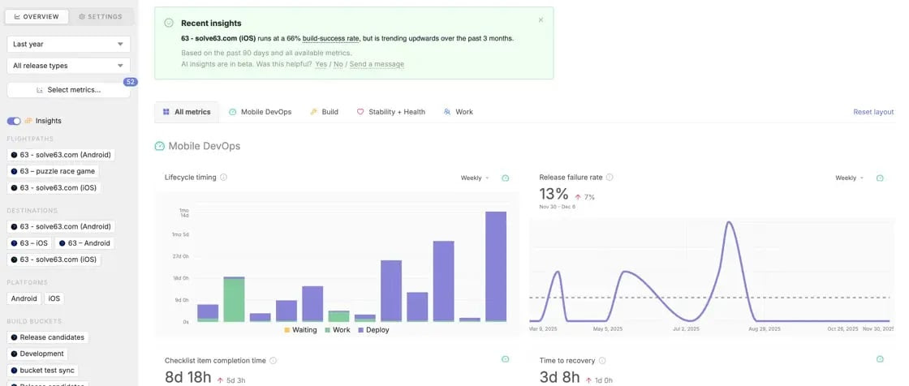
Task: Open the Lifecycle timing Weekly dropdown
Action: click(475, 178)
